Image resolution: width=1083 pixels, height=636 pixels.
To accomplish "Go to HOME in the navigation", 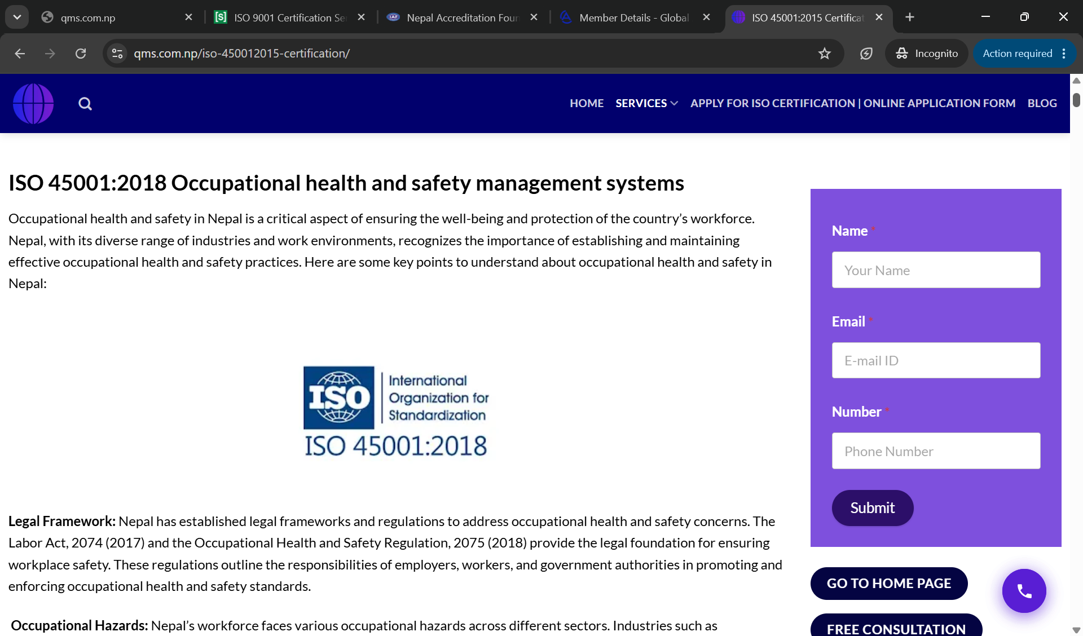I will tap(587, 103).
